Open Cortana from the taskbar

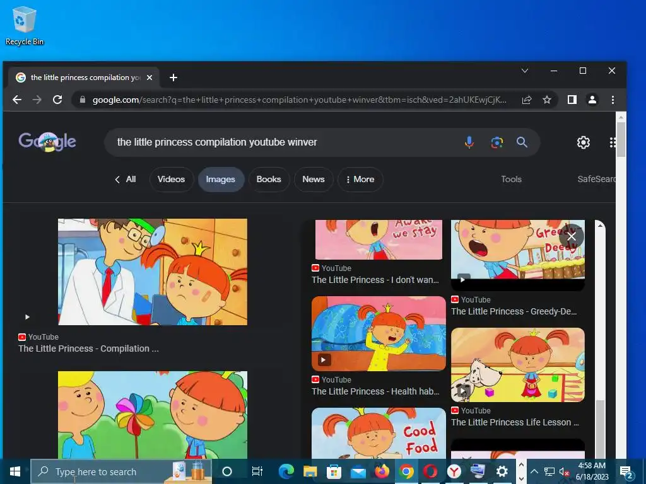click(x=227, y=471)
